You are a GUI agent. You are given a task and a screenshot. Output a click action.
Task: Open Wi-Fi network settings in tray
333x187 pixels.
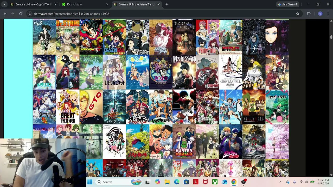301,182
